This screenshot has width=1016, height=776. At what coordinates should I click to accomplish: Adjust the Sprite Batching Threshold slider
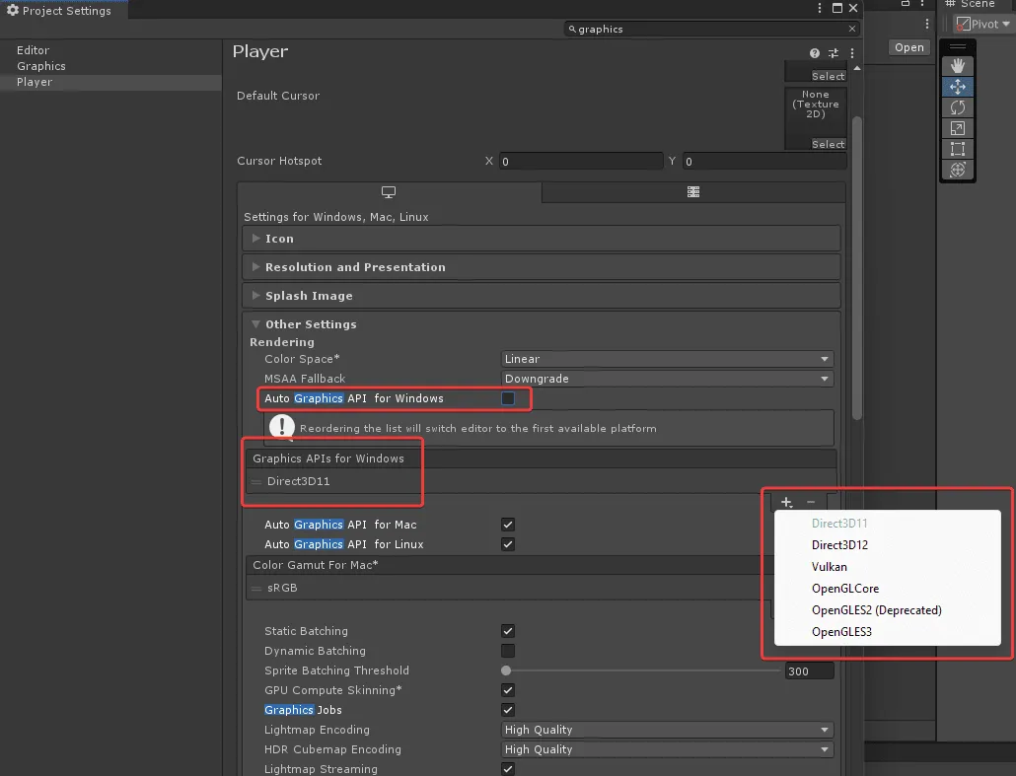506,670
